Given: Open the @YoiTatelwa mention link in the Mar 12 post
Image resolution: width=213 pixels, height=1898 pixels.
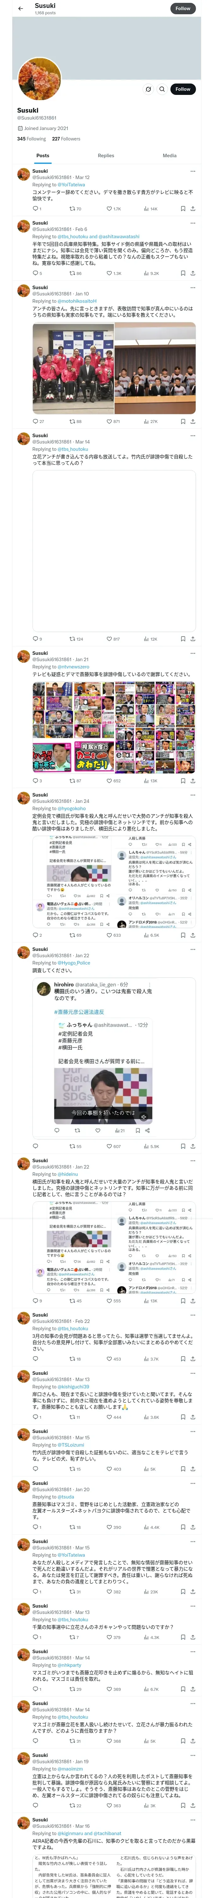Looking at the screenshot, I should 71,184.
